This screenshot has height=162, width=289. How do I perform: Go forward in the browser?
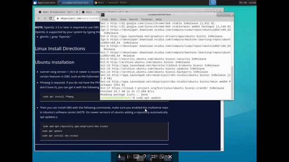(45, 18)
